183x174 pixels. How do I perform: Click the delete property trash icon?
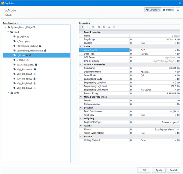click(114, 27)
